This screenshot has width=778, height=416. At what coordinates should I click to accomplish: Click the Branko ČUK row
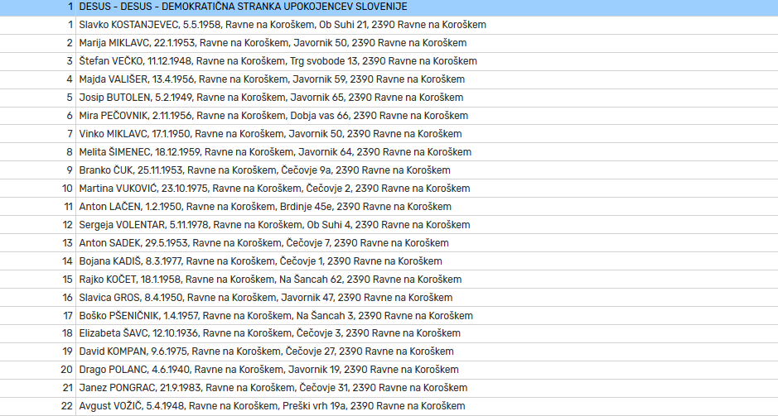pos(389,170)
